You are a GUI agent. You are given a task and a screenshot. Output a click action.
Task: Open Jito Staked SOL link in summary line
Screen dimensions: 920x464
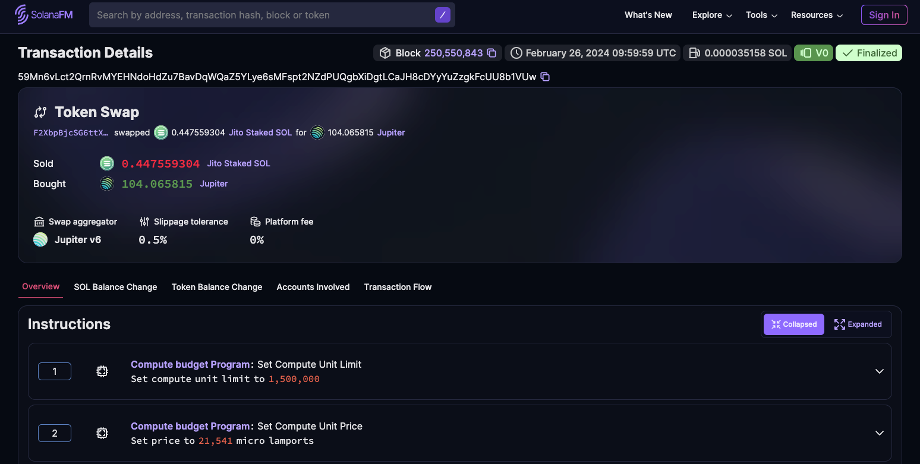(x=260, y=132)
